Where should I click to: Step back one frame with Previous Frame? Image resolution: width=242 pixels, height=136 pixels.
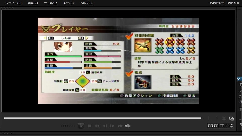[x=105, y=126]
